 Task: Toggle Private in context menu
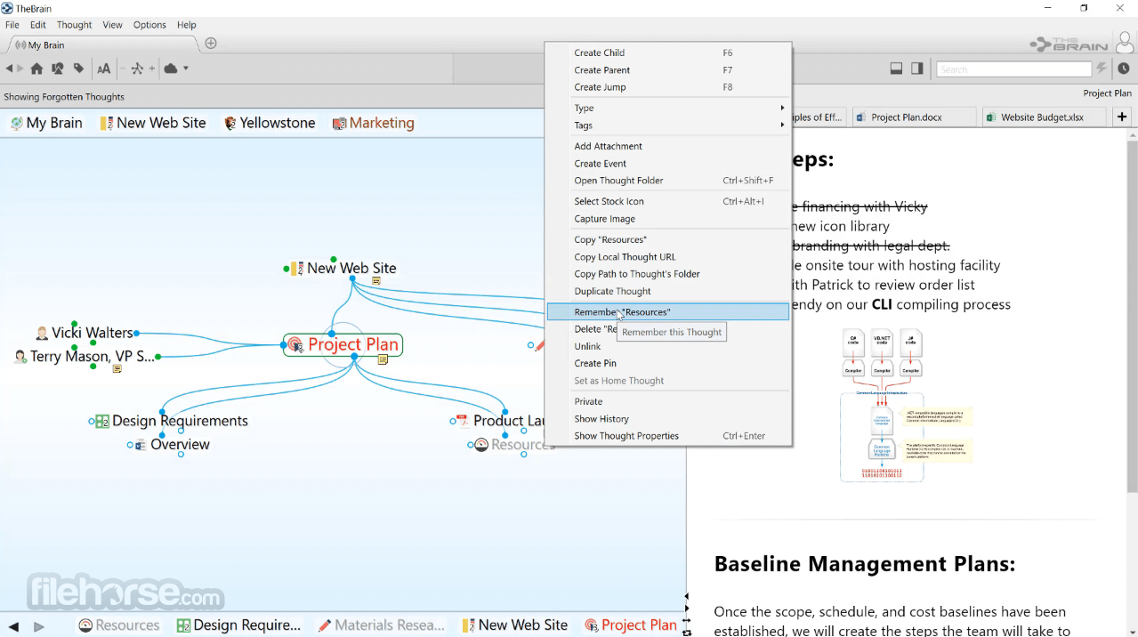tap(668, 402)
